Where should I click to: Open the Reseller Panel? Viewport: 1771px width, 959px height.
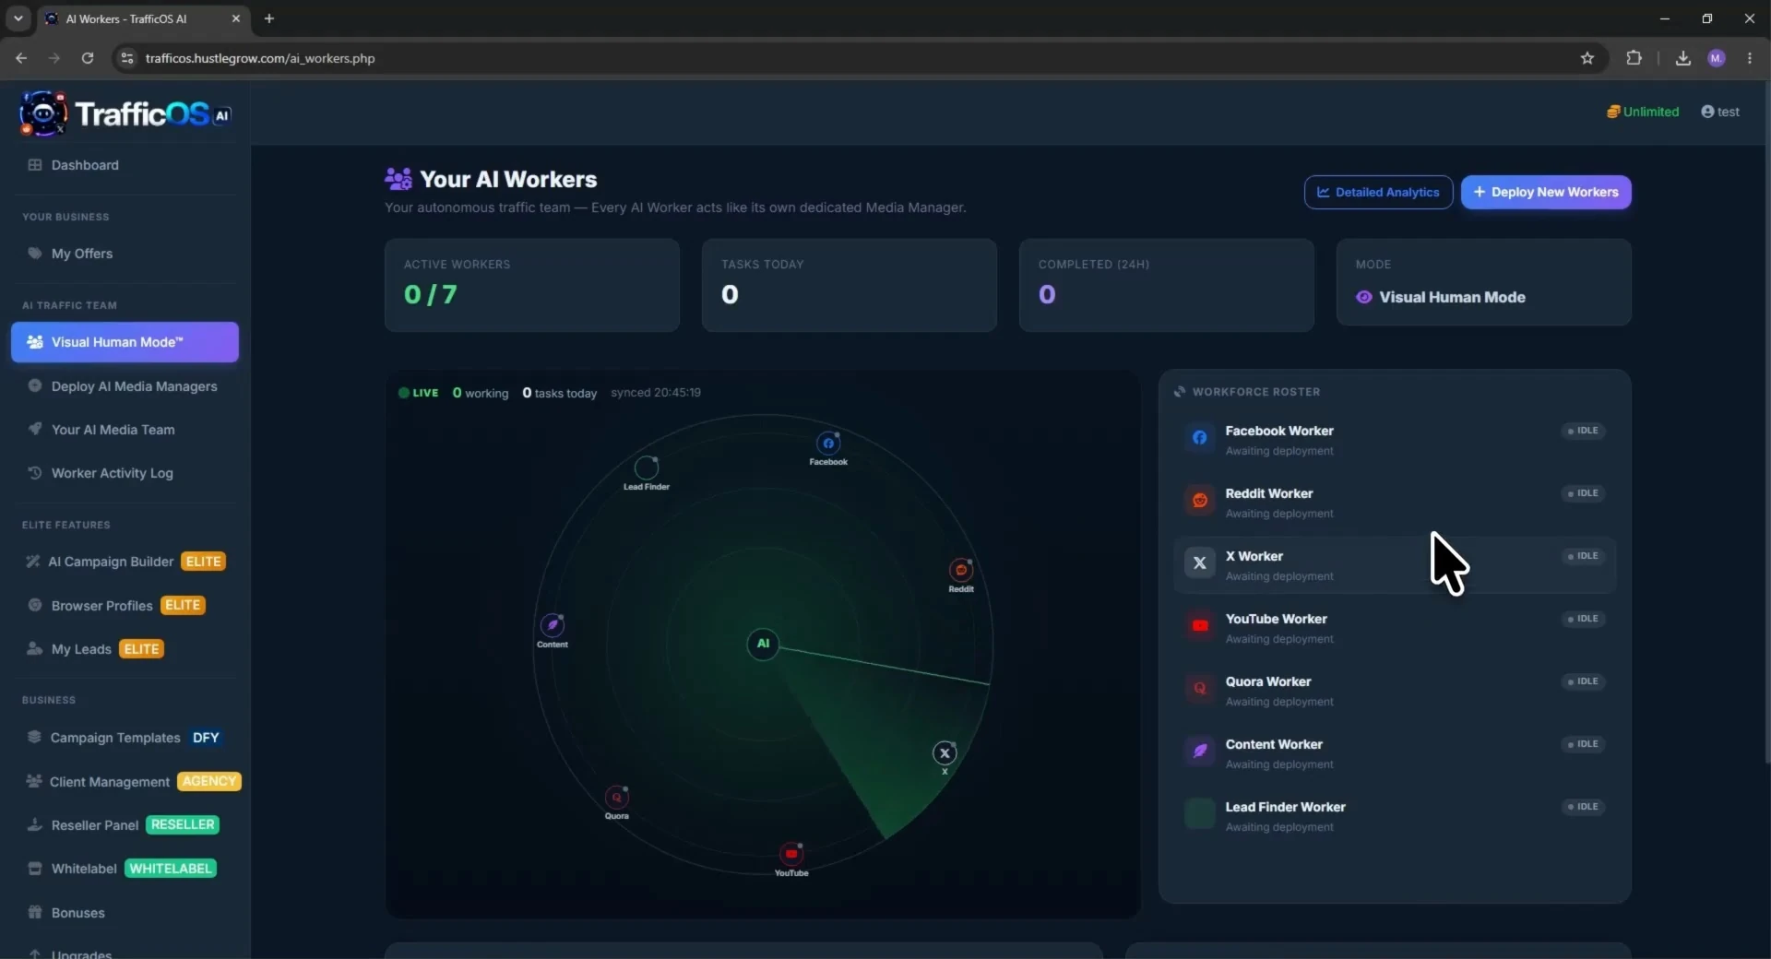click(125, 825)
